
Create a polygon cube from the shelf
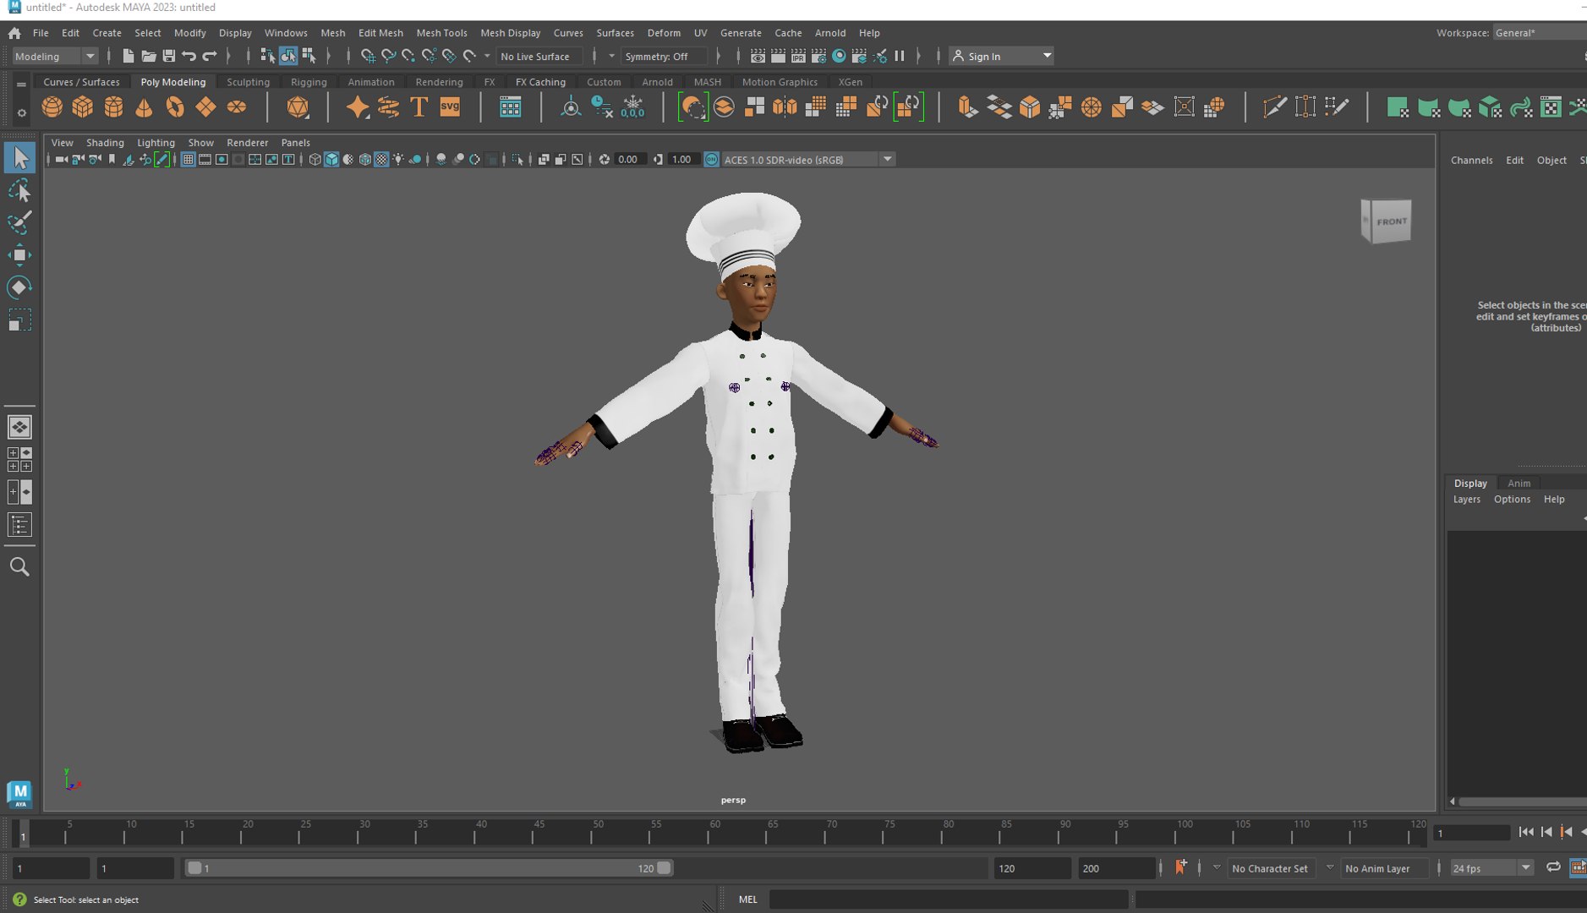pos(83,107)
